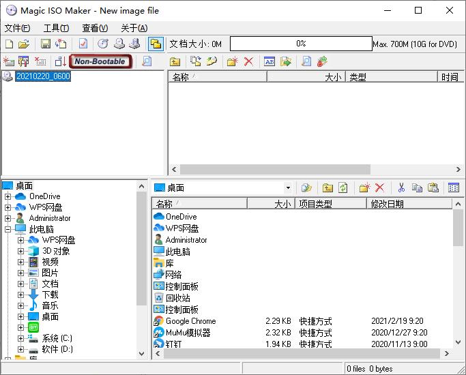Expand the 3D 对象 tree node
Screen dimensions: 466x375
pyautogui.click(x=20, y=251)
